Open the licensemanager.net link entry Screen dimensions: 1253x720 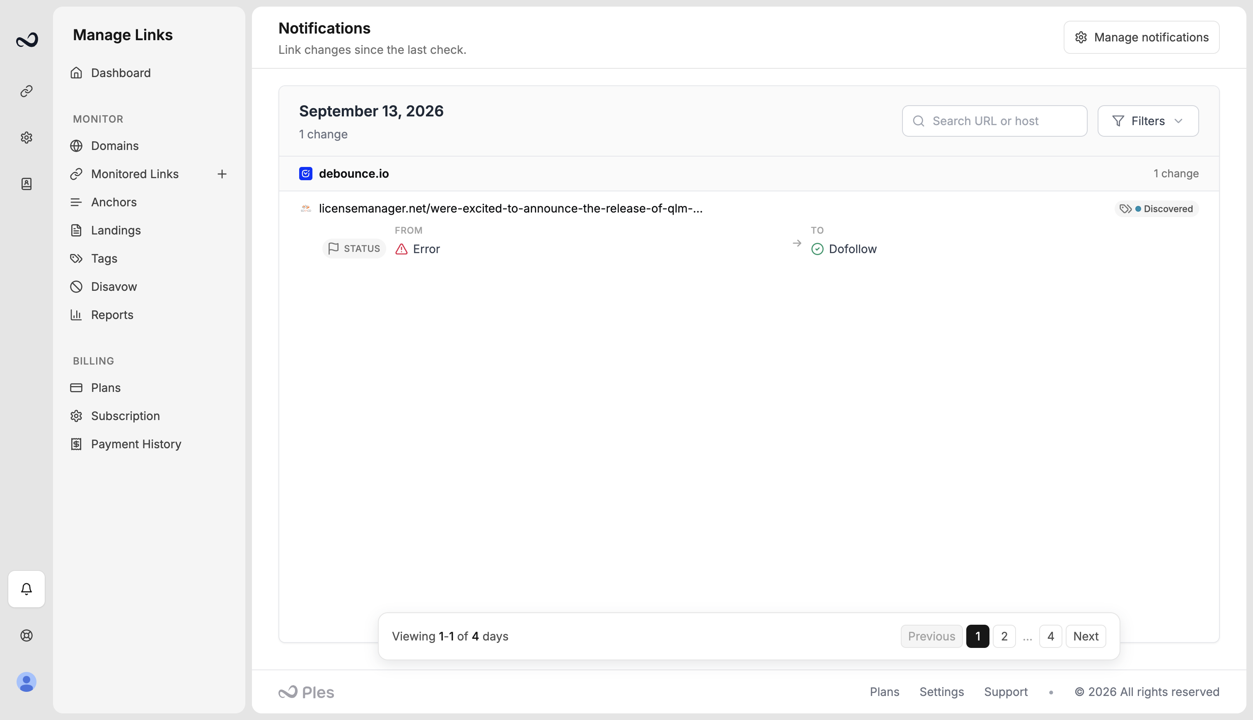[x=510, y=209]
